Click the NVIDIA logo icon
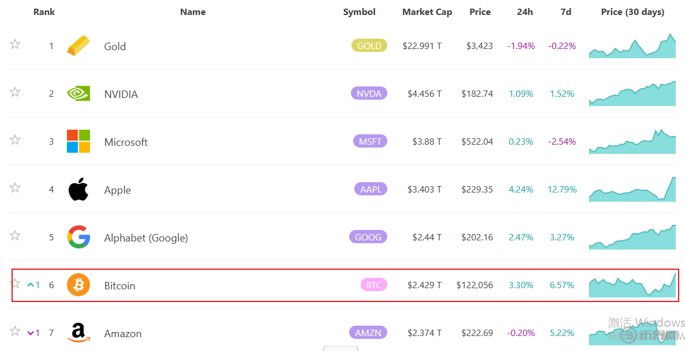 (78, 93)
